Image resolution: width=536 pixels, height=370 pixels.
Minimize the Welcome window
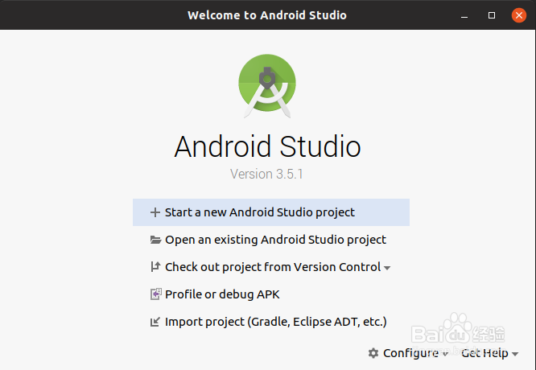point(464,15)
